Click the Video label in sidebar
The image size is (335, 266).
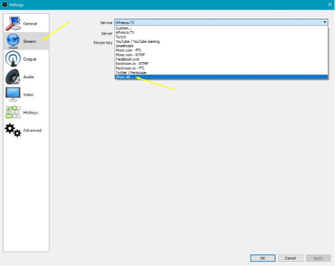tap(28, 94)
